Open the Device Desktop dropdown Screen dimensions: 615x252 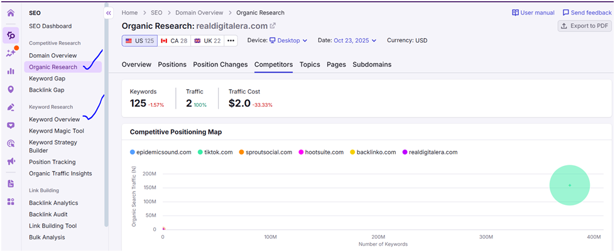pos(288,41)
